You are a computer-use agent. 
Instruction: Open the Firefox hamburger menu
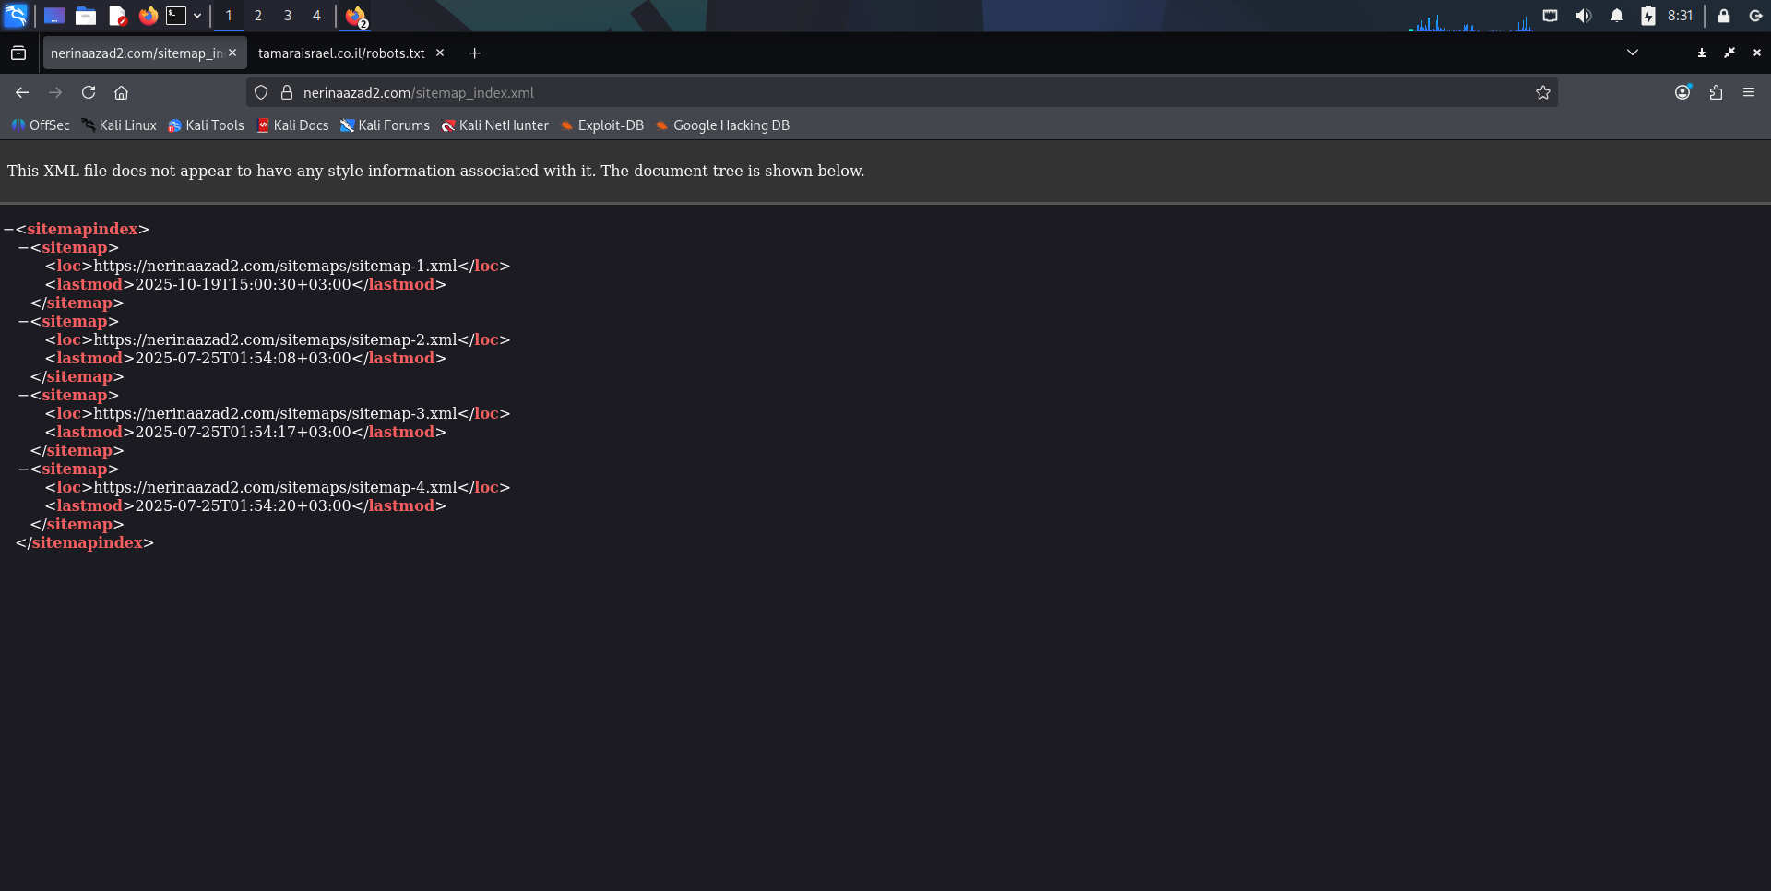[x=1749, y=92]
